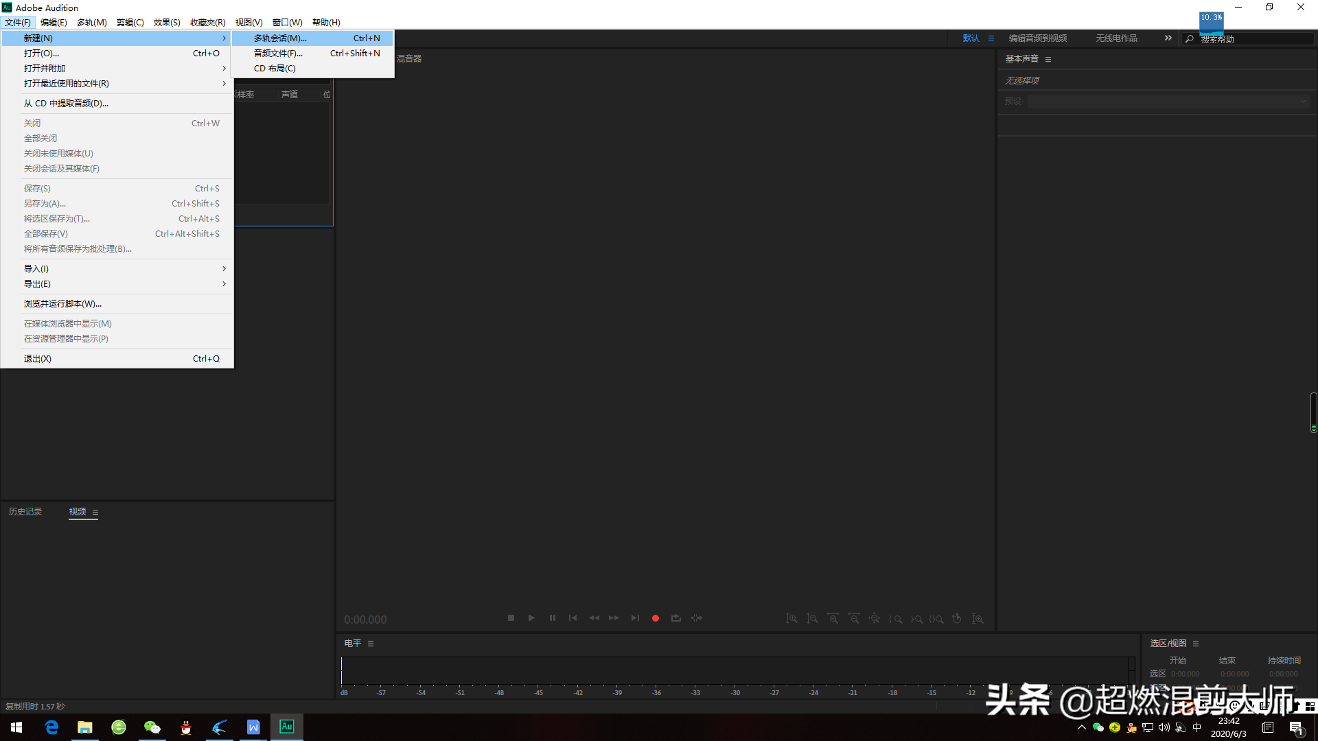Viewport: 1318px width, 741px height.
Task: Open the View (视图) menu
Action: tap(248, 23)
